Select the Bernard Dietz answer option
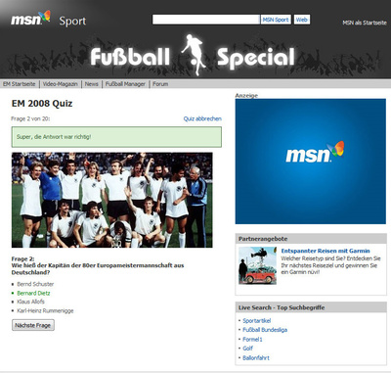 point(33,293)
